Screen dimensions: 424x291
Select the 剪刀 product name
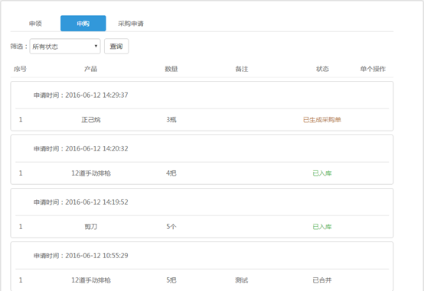point(91,227)
